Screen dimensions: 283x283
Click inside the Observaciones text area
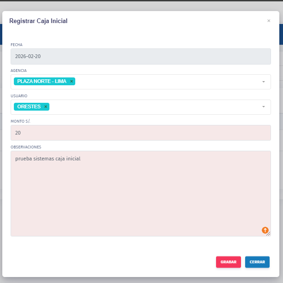pos(140,194)
